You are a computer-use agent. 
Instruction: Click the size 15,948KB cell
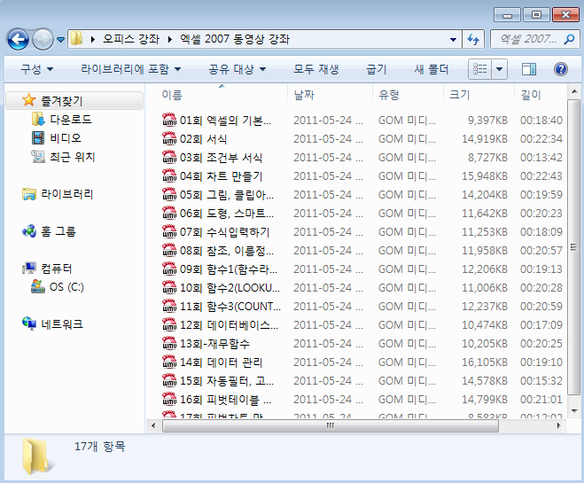click(485, 175)
